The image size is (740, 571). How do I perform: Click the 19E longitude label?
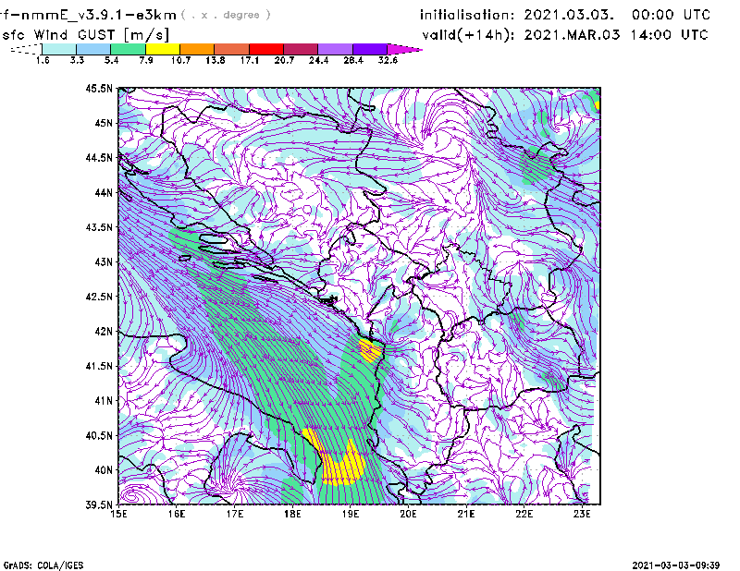pos(351,514)
